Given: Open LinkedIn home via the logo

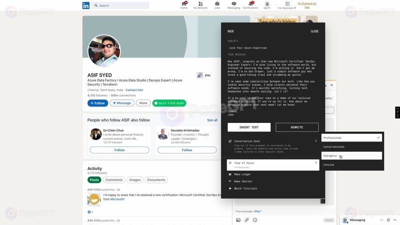Looking at the screenshot, I should (85, 5).
